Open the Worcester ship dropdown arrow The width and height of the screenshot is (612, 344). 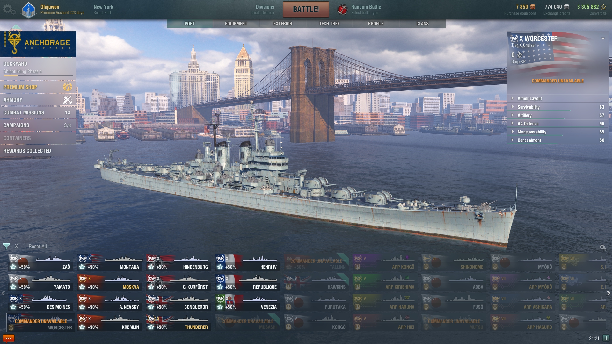tap(603, 39)
